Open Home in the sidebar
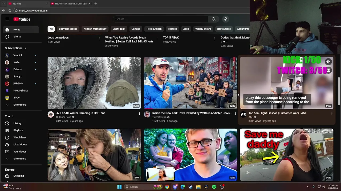Screen dimensions: 341x191 [21, 29]
